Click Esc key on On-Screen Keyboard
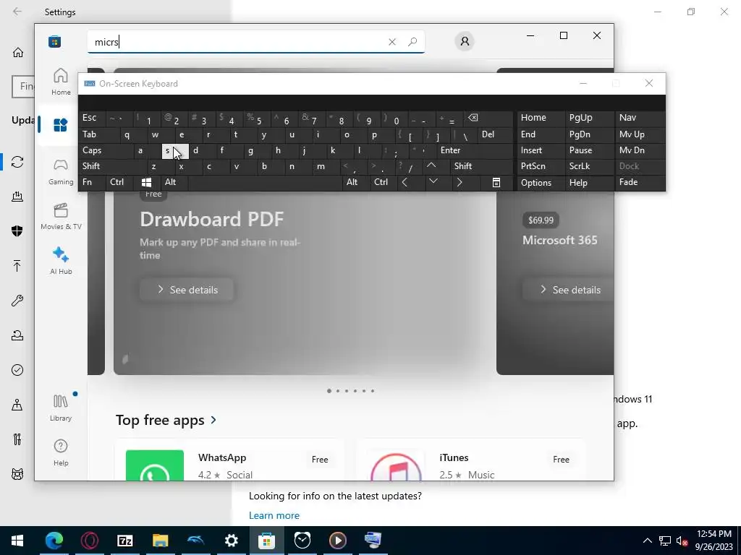Screen dimensions: 741x555 tap(93, 118)
